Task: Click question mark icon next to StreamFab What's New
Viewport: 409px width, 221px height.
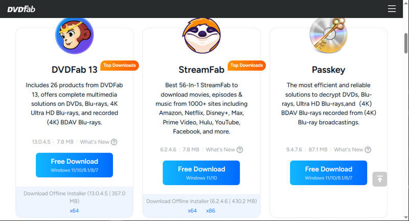Action: (240, 150)
